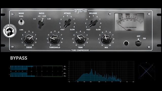Click the OFF label above power switch

138,36
